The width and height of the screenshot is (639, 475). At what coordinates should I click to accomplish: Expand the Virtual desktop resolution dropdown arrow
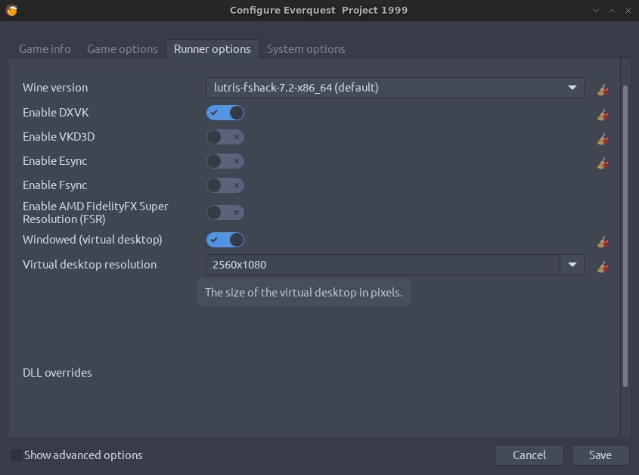point(572,265)
